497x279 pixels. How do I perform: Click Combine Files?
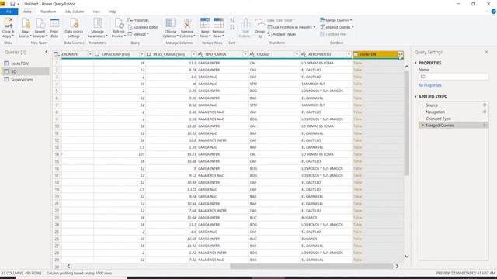pos(333,34)
